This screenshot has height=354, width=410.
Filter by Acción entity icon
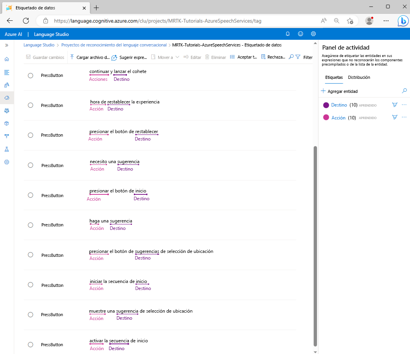click(395, 117)
